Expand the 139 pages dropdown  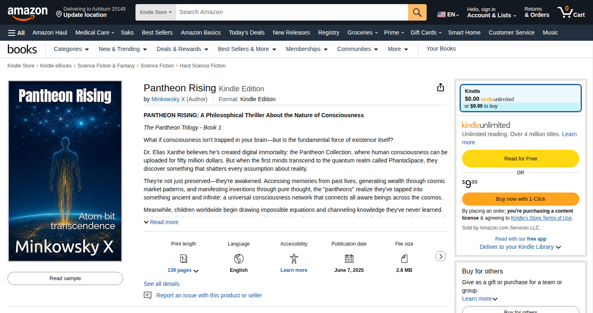click(x=183, y=270)
